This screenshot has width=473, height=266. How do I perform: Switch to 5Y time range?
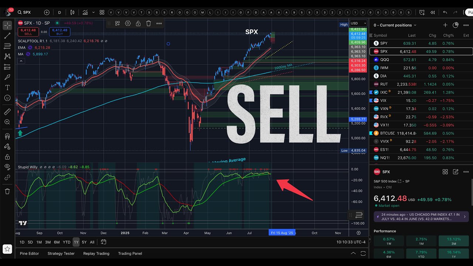(84, 242)
